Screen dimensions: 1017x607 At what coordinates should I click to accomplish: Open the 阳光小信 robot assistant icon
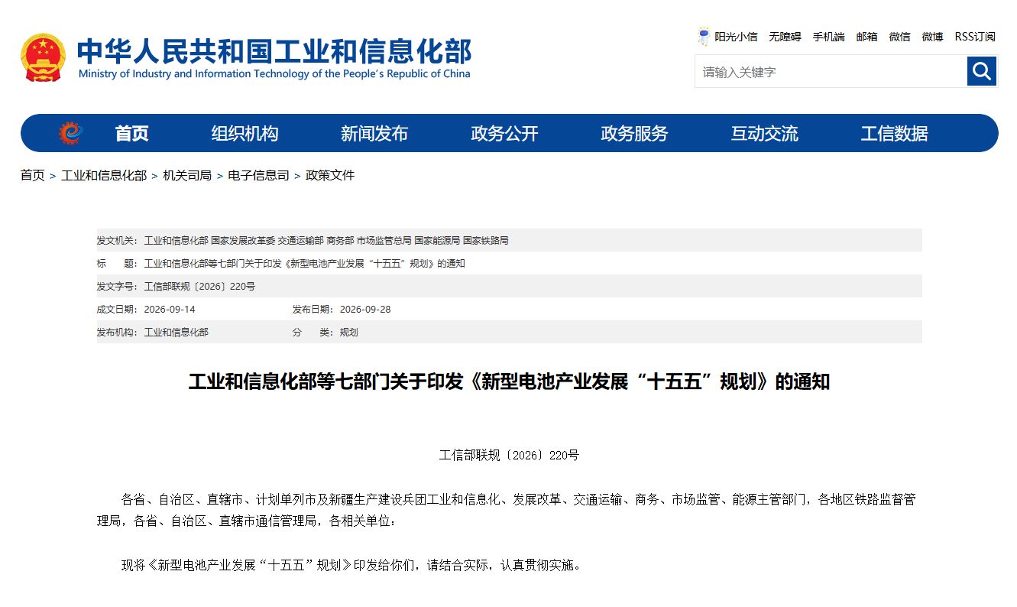[704, 36]
